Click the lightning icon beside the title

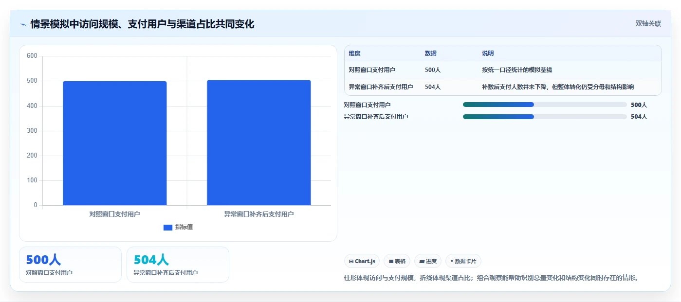pos(23,24)
